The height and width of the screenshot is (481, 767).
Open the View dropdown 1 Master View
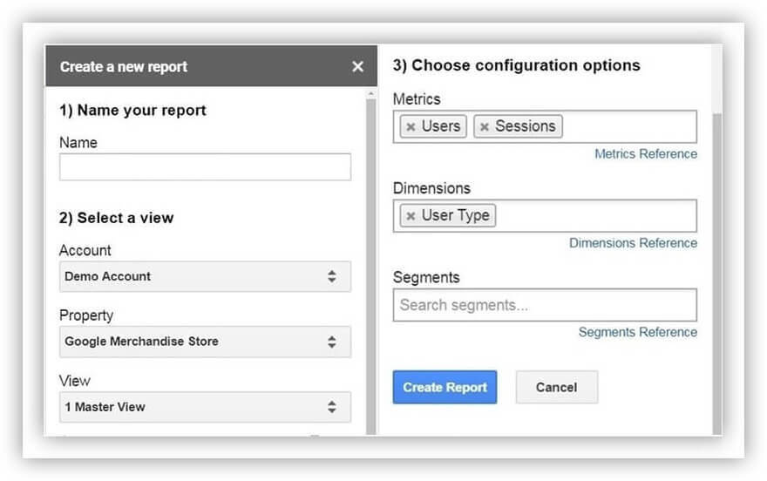tap(205, 407)
